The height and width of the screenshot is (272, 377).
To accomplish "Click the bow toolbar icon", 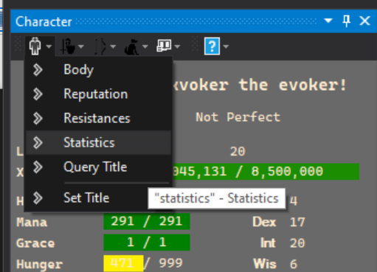I will 100,46.
